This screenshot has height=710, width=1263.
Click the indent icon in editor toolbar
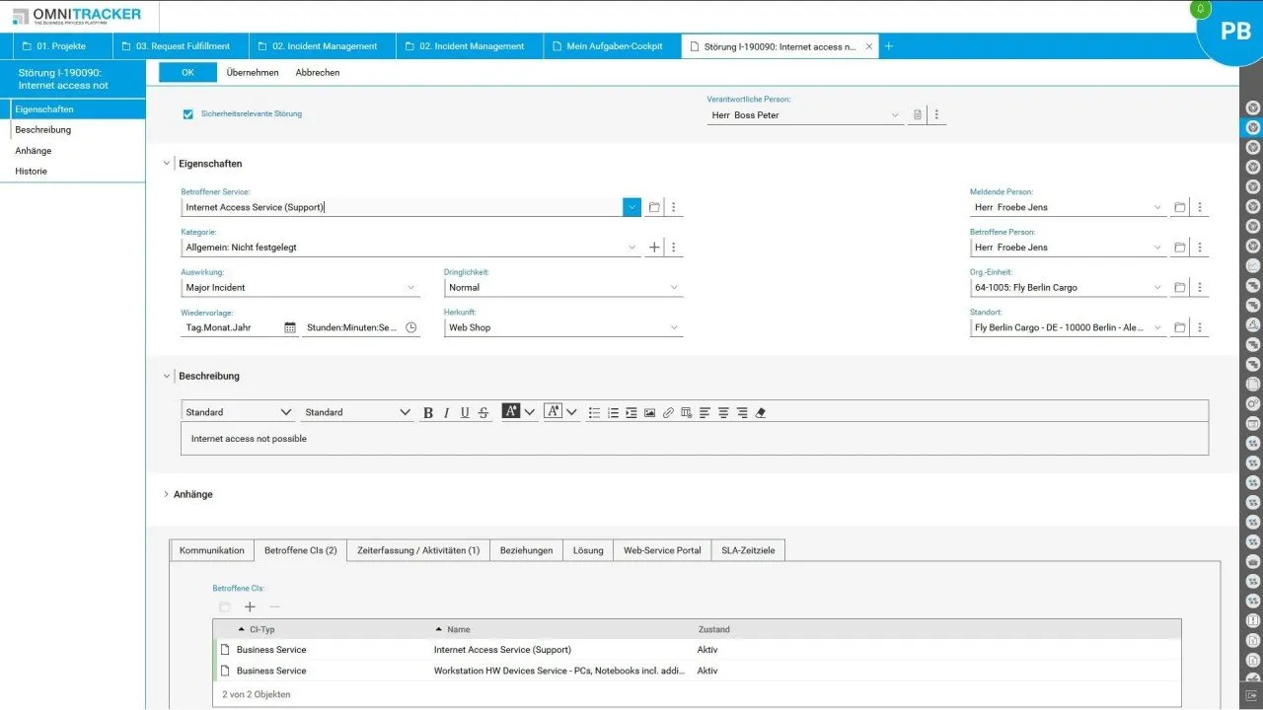pos(631,412)
